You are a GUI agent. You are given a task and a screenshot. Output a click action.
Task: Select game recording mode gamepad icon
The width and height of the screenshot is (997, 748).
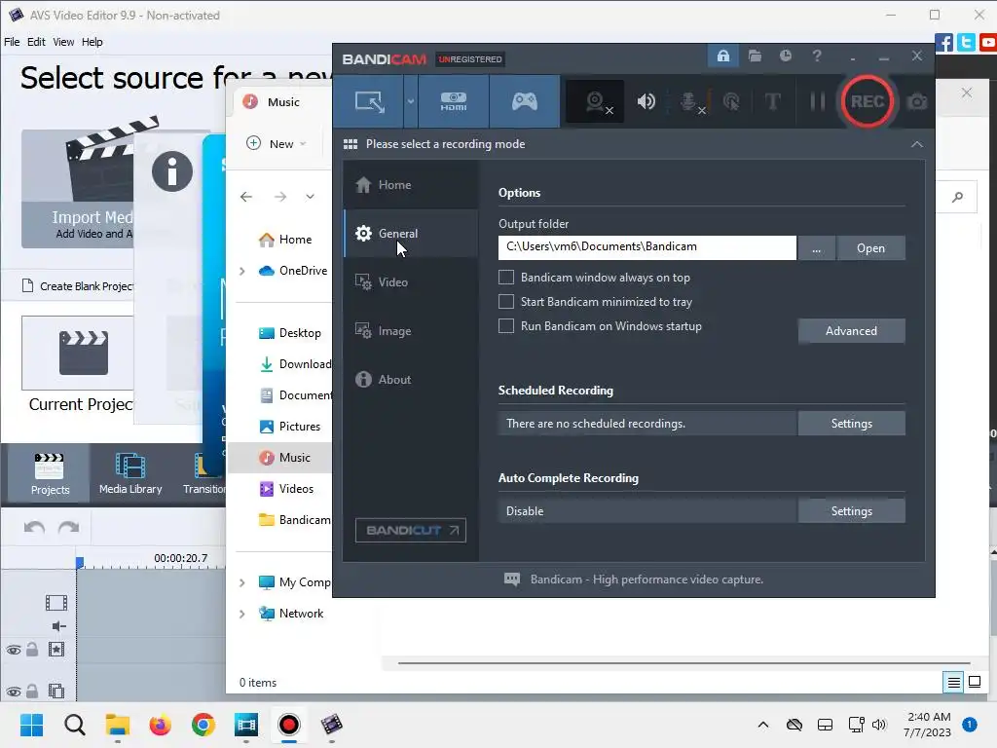(x=525, y=101)
